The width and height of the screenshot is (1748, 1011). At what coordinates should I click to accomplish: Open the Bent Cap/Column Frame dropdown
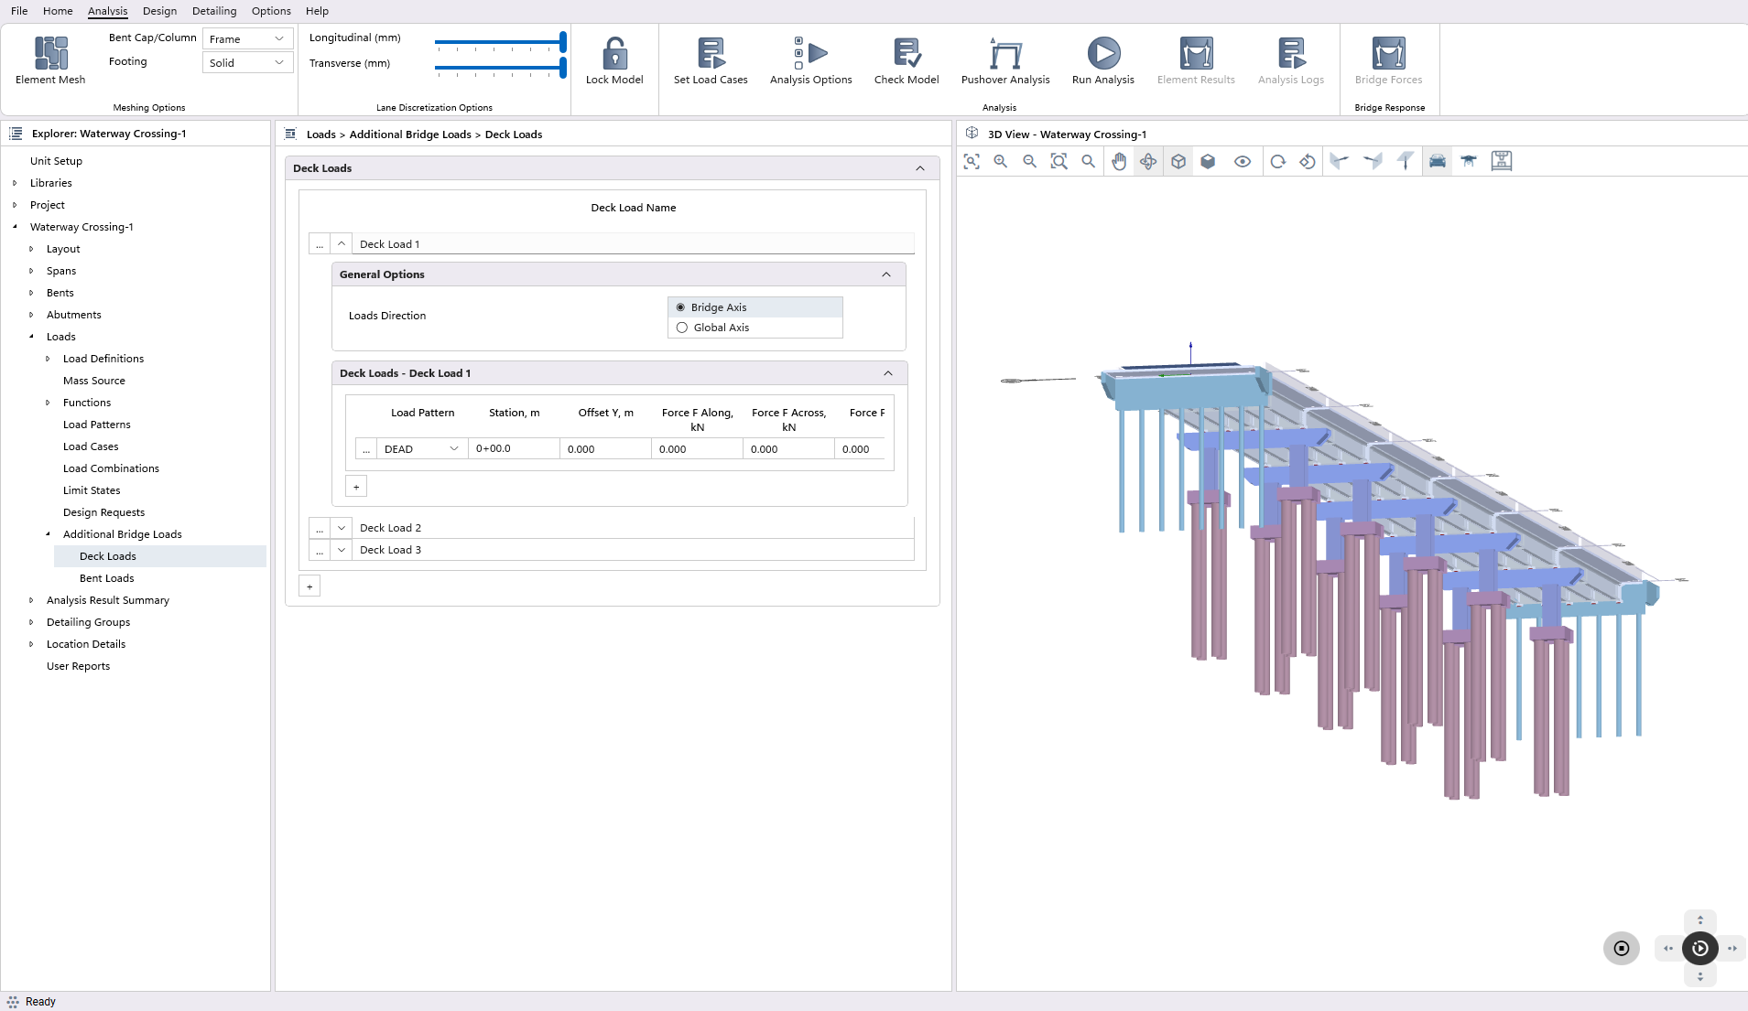[247, 39]
